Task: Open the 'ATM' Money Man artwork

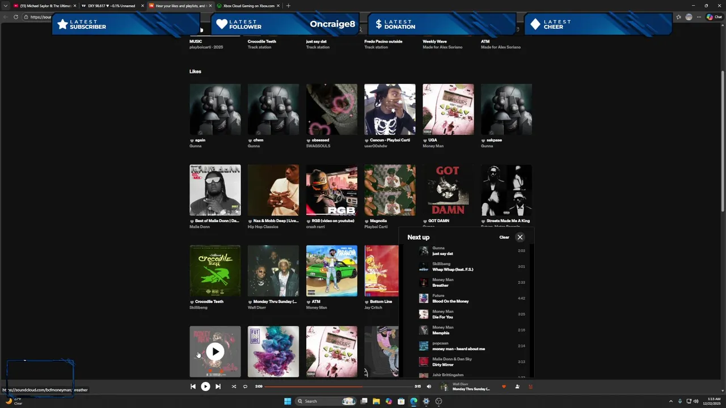Action: click(x=332, y=271)
